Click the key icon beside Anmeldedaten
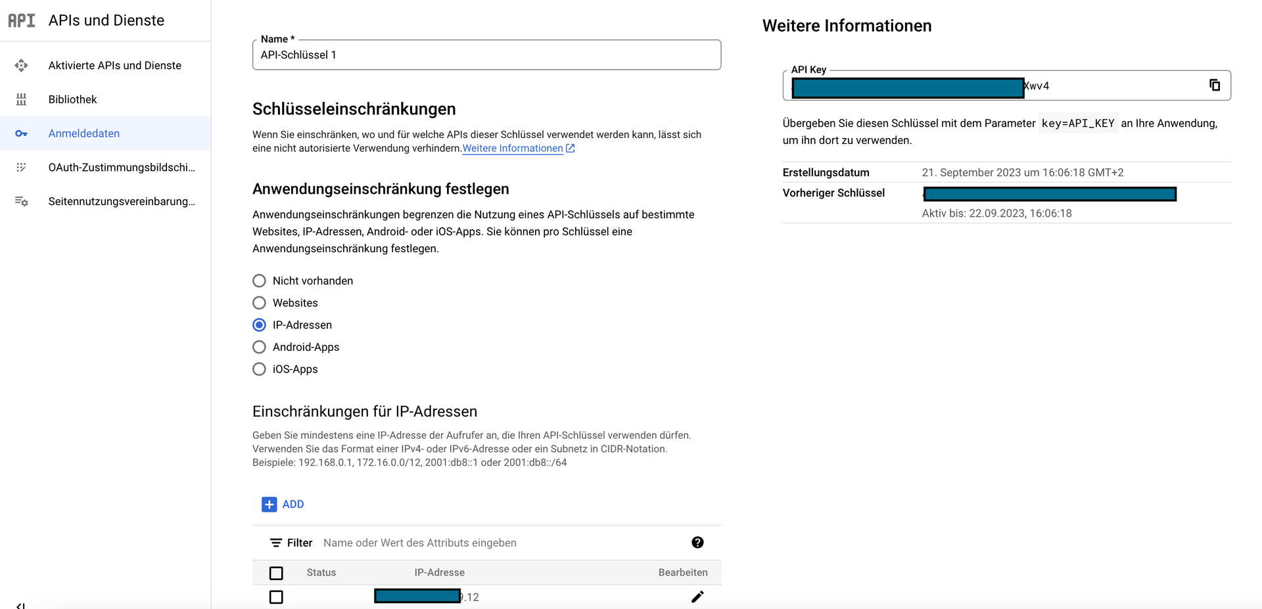The height and width of the screenshot is (609, 1262). pos(22,133)
